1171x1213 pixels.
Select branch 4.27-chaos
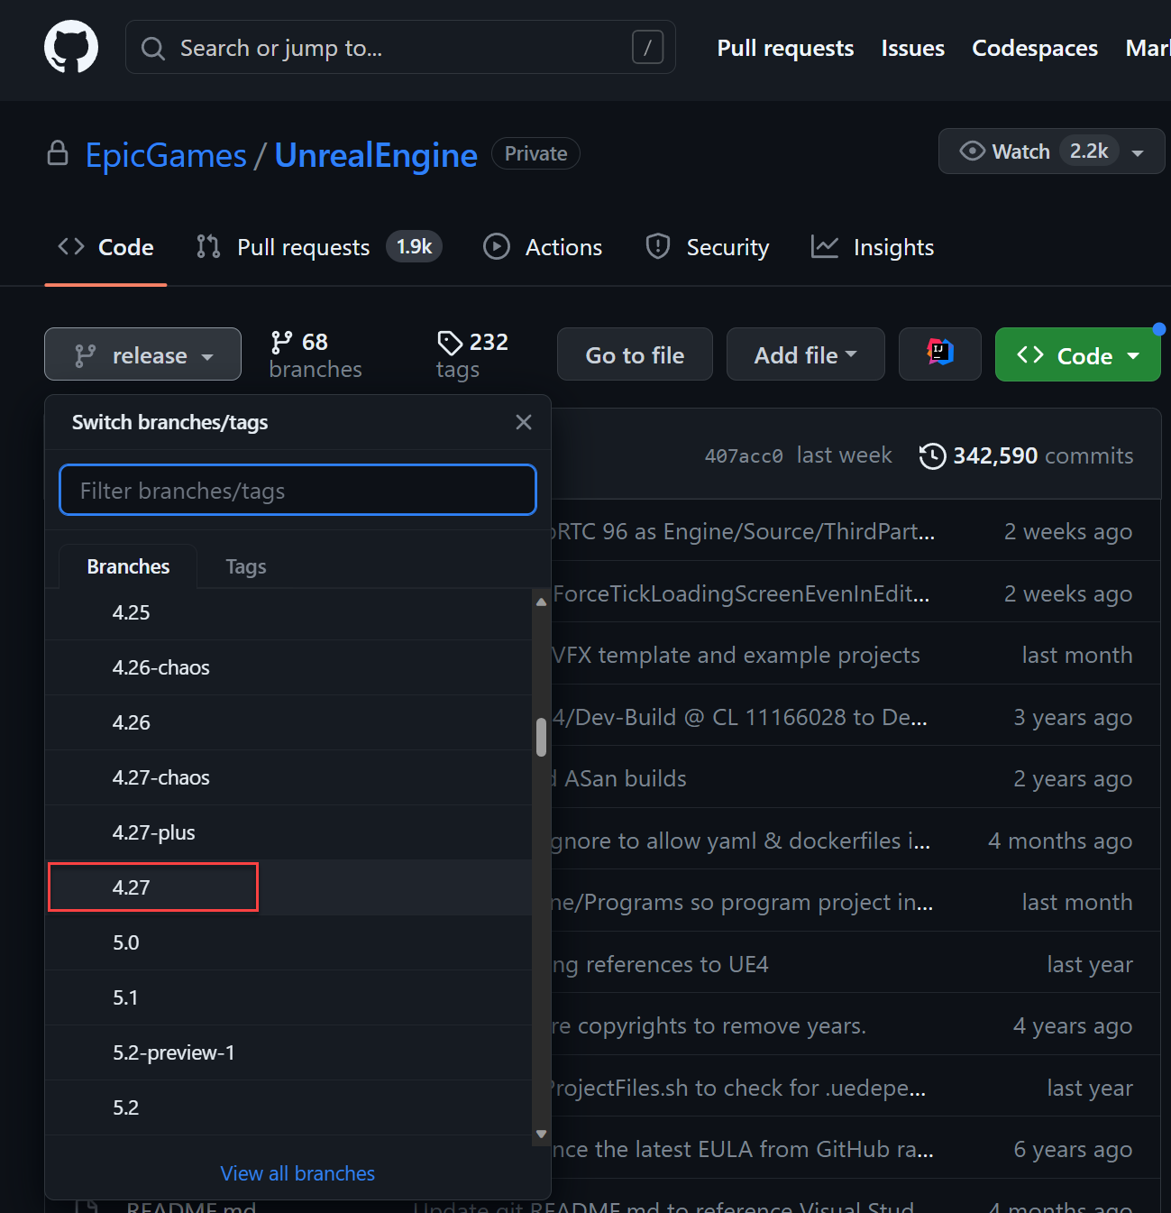[288, 777]
